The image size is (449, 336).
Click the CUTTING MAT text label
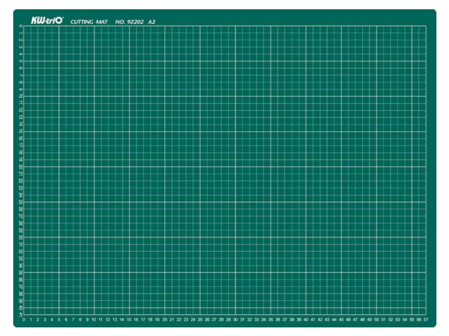pos(89,22)
